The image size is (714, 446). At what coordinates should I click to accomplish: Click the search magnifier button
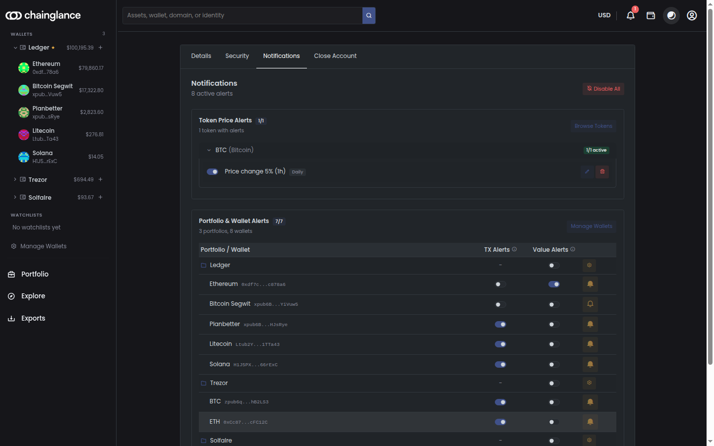coord(369,15)
